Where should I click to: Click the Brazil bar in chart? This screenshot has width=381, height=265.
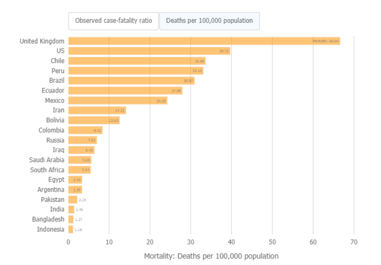coord(131,81)
